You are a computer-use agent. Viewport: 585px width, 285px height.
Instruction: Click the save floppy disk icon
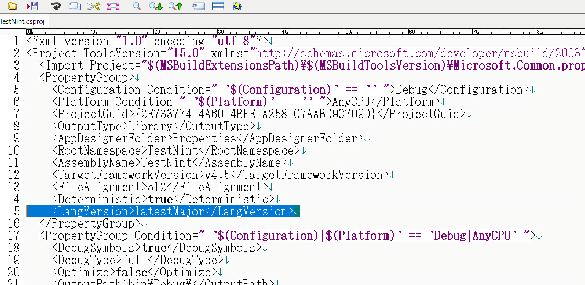(32, 6)
